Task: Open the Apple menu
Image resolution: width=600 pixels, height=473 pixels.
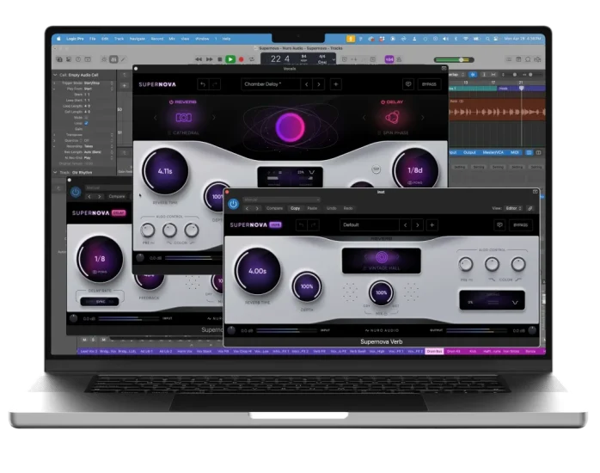Action: 58,39
